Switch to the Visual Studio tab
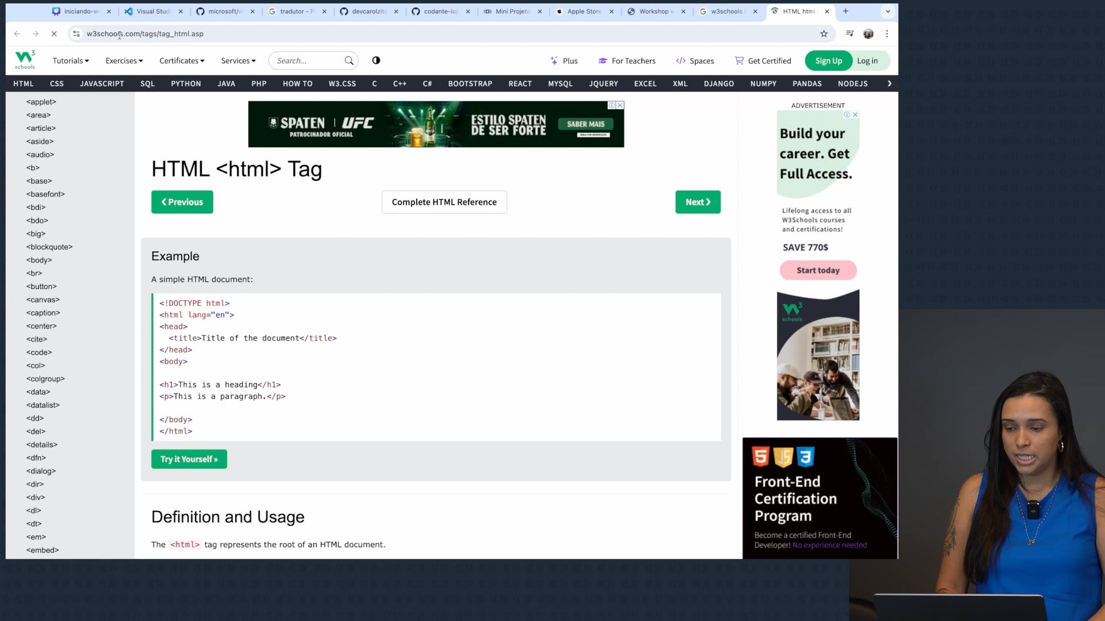This screenshot has height=621, width=1105. coord(153,11)
